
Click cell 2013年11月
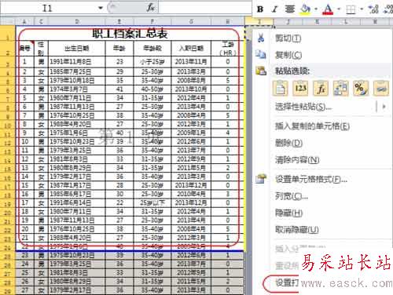pyautogui.click(x=191, y=62)
